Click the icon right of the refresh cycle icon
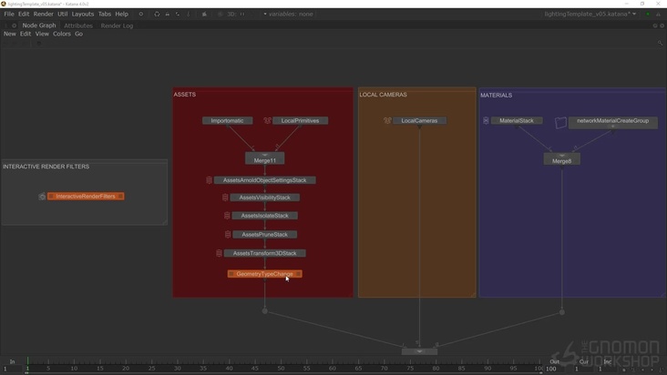 (167, 14)
